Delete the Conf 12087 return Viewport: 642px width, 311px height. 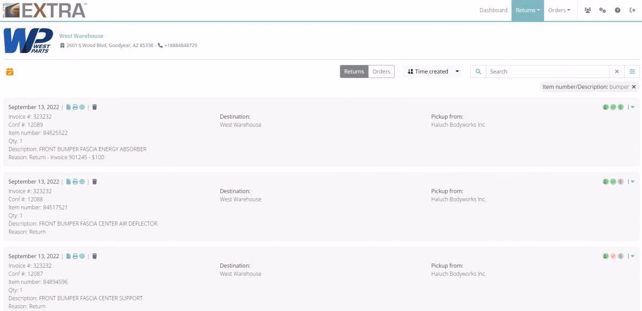point(95,256)
